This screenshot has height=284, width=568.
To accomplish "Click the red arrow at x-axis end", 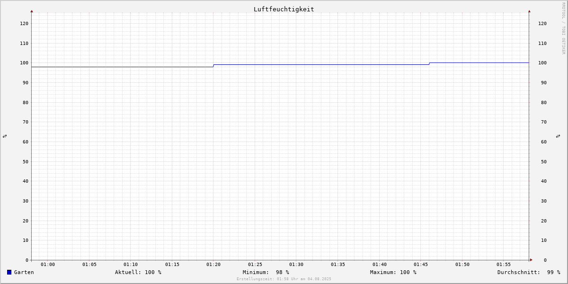I will pos(531,260).
